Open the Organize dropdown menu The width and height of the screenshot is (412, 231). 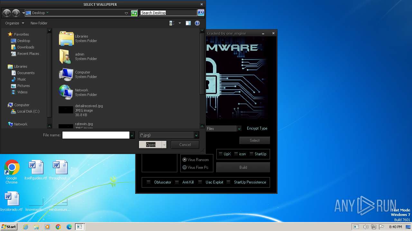(x=14, y=23)
